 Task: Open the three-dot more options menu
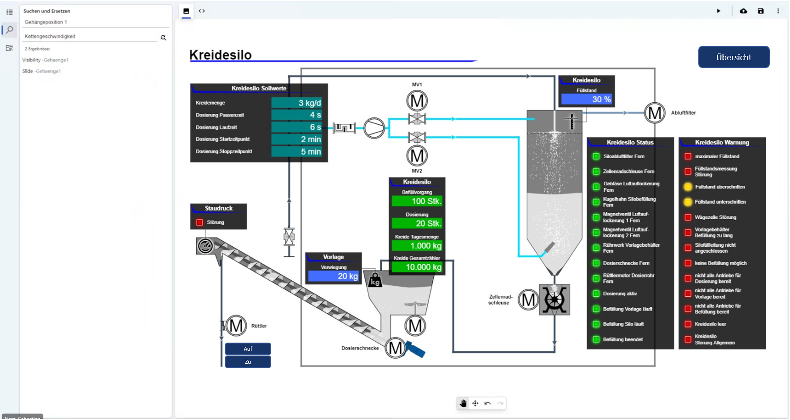click(778, 11)
